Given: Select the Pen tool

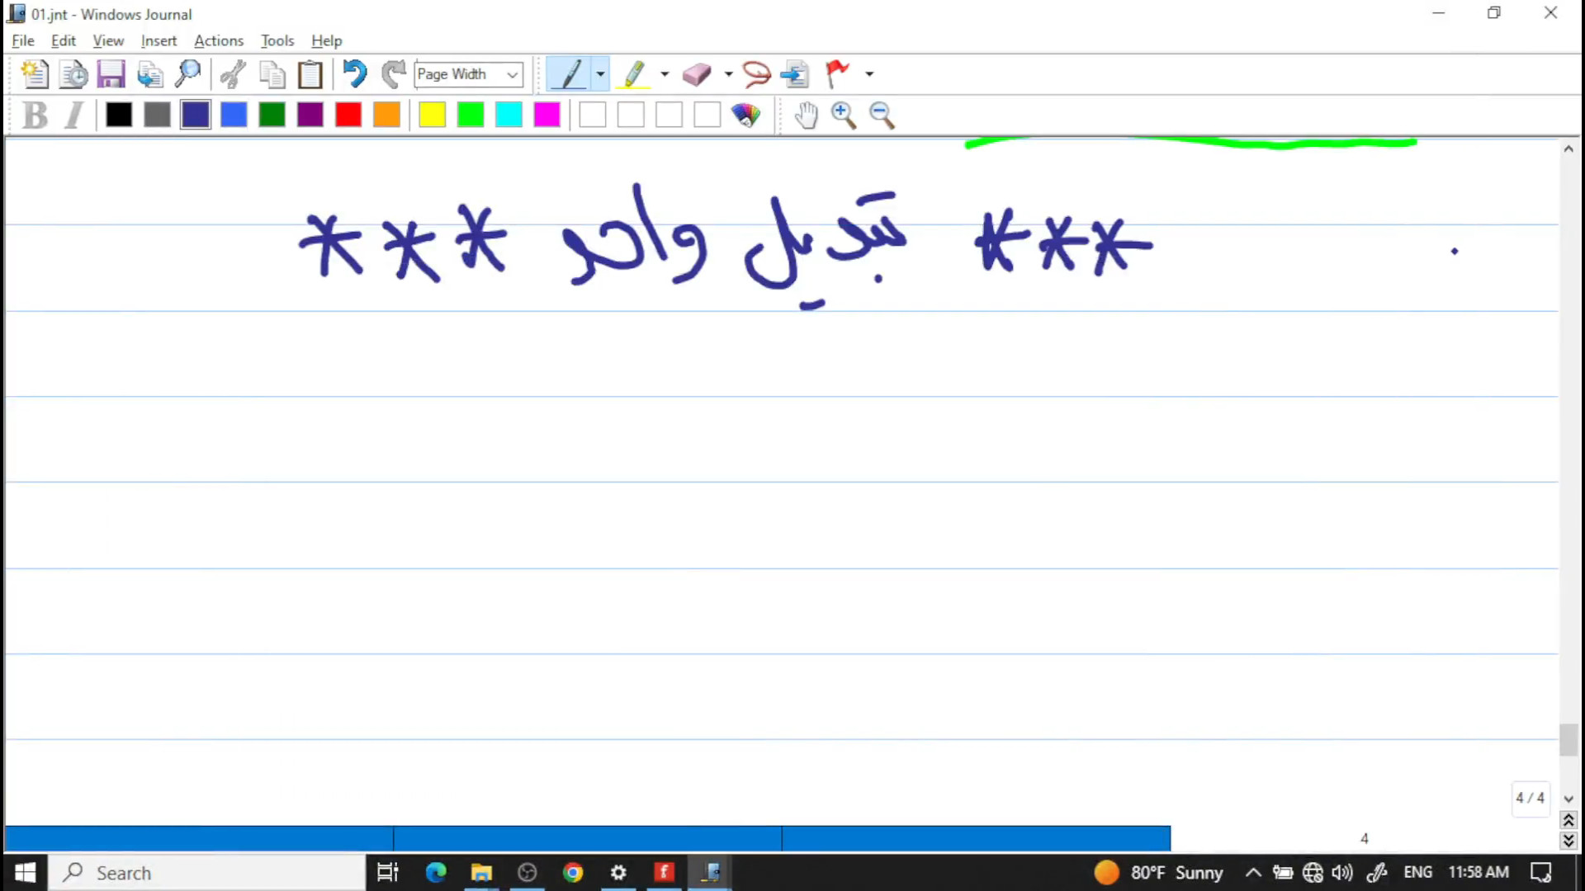Looking at the screenshot, I should point(570,74).
